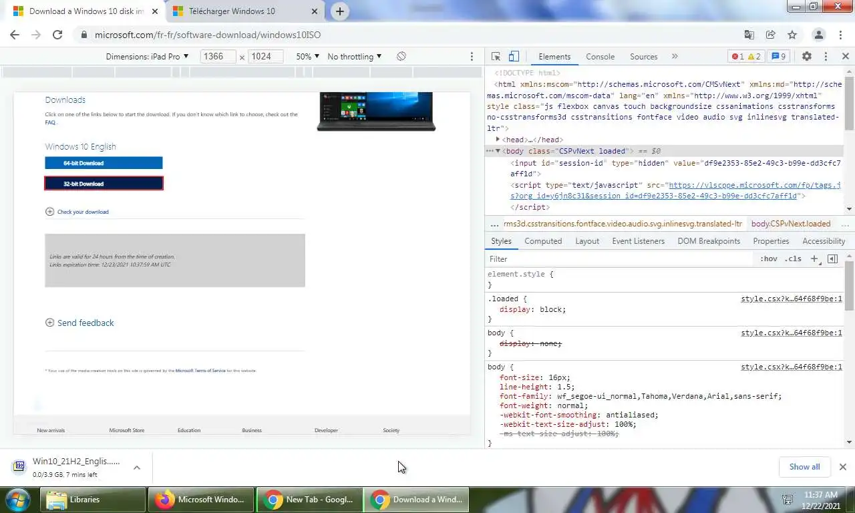Open the Accessibility tab
Image resolution: width=855 pixels, height=513 pixels.
pyautogui.click(x=824, y=241)
